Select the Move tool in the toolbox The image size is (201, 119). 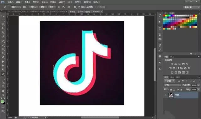click(3, 16)
